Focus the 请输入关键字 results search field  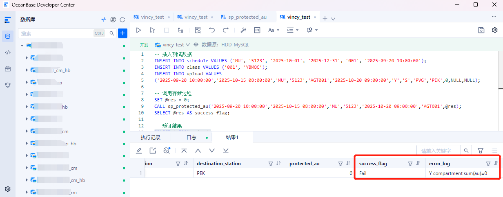tap(438, 151)
